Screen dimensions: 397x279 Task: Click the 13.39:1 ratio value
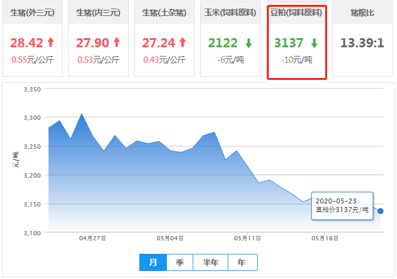(361, 42)
